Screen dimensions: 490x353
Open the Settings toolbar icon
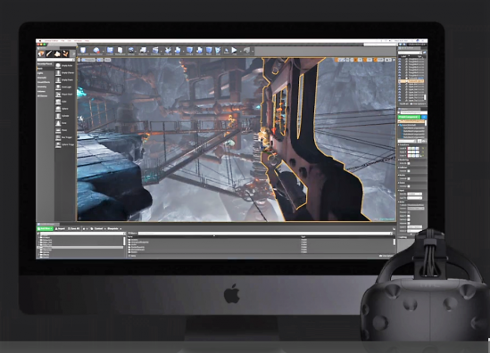tap(131, 51)
